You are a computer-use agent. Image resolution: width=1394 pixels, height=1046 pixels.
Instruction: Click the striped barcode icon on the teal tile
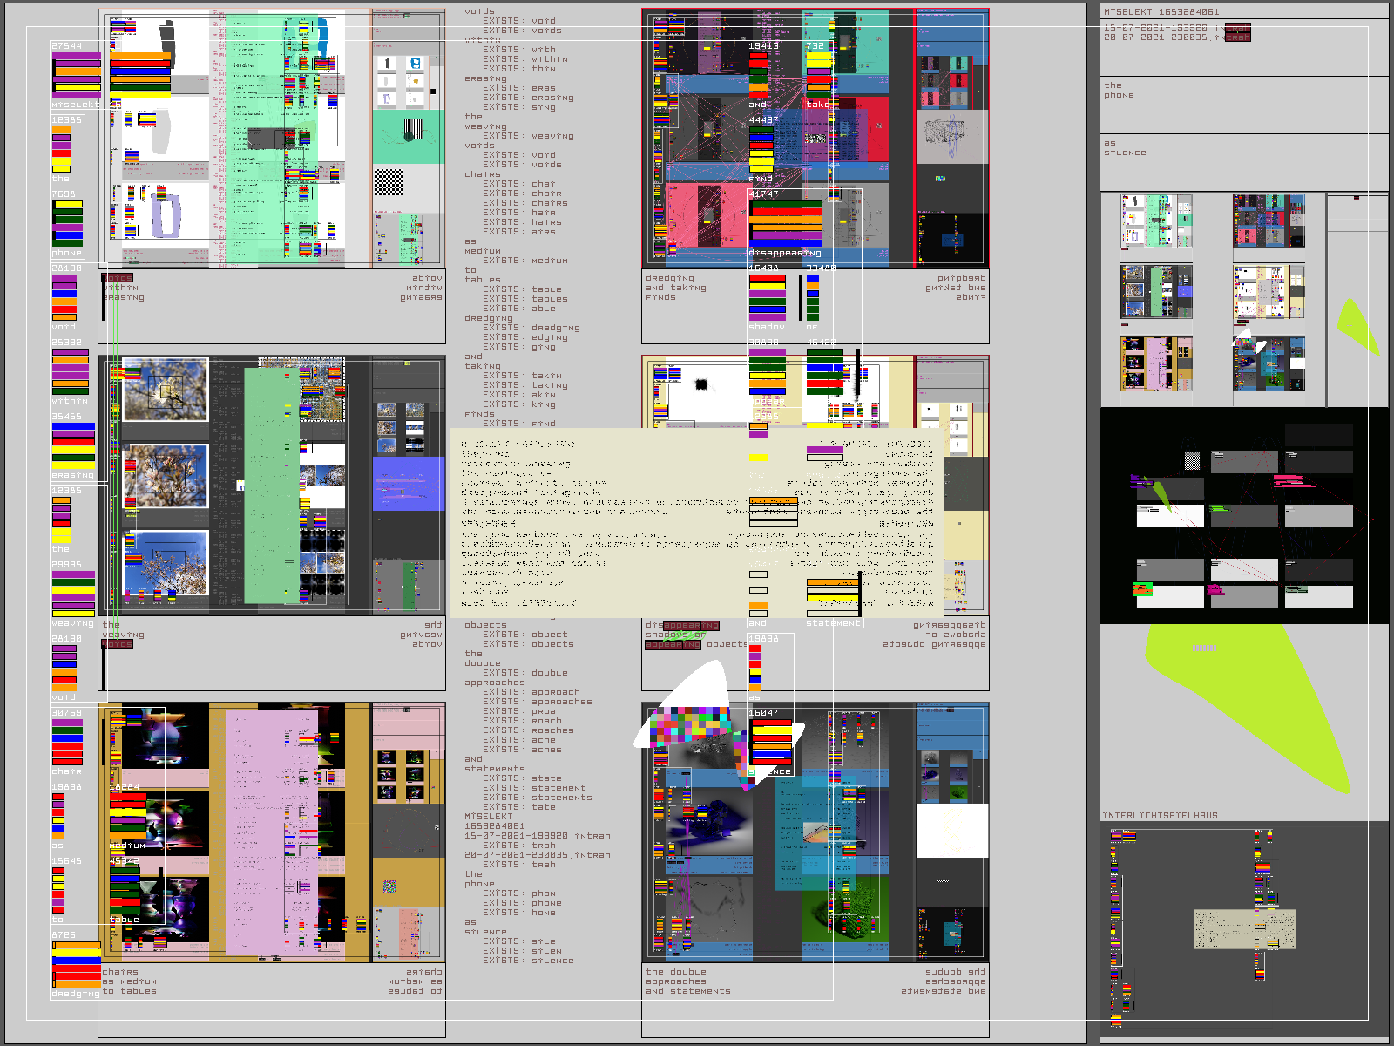(413, 131)
